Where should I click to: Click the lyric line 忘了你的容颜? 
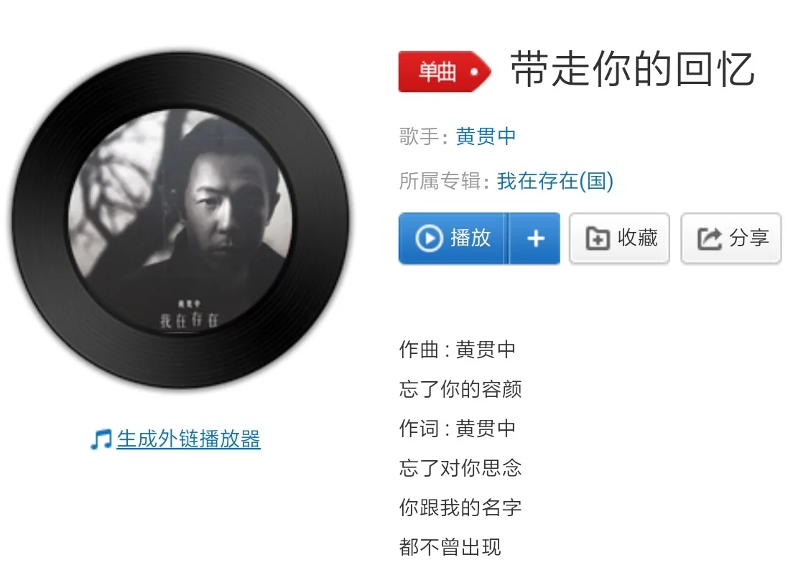point(460,389)
